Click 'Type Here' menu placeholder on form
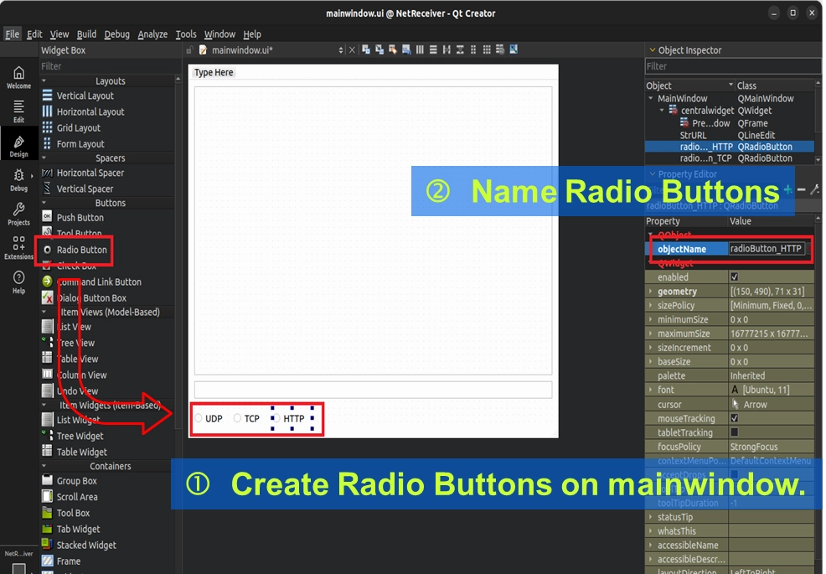 point(214,73)
